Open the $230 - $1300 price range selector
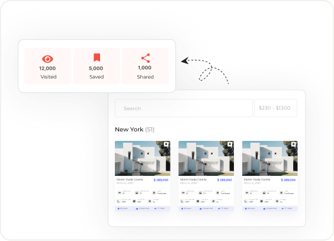The width and height of the screenshot is (334, 241). tap(275, 108)
